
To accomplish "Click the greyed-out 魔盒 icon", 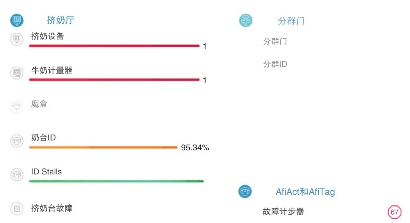I will [x=17, y=107].
